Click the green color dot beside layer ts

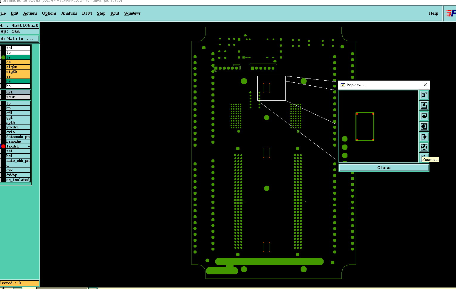3,57
